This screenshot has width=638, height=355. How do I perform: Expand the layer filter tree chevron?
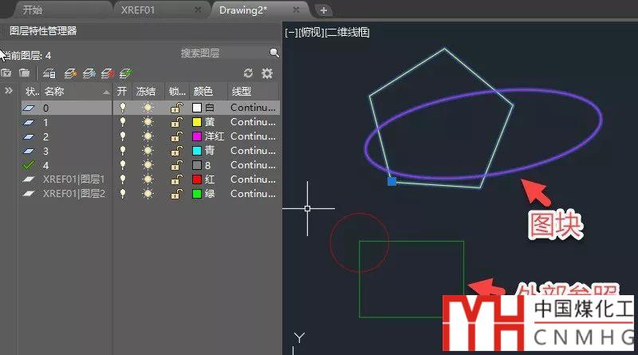click(9, 91)
